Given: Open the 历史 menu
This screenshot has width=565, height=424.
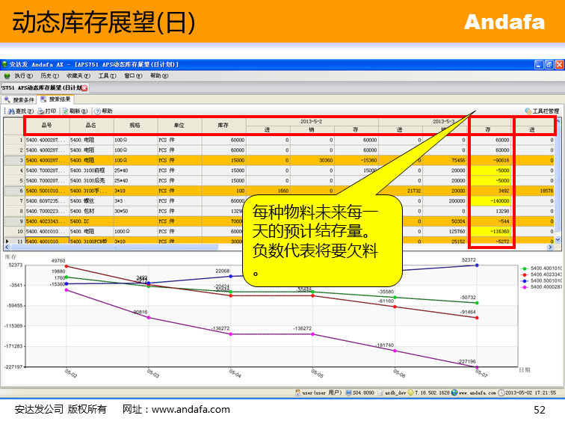Looking at the screenshot, I should [x=49, y=76].
